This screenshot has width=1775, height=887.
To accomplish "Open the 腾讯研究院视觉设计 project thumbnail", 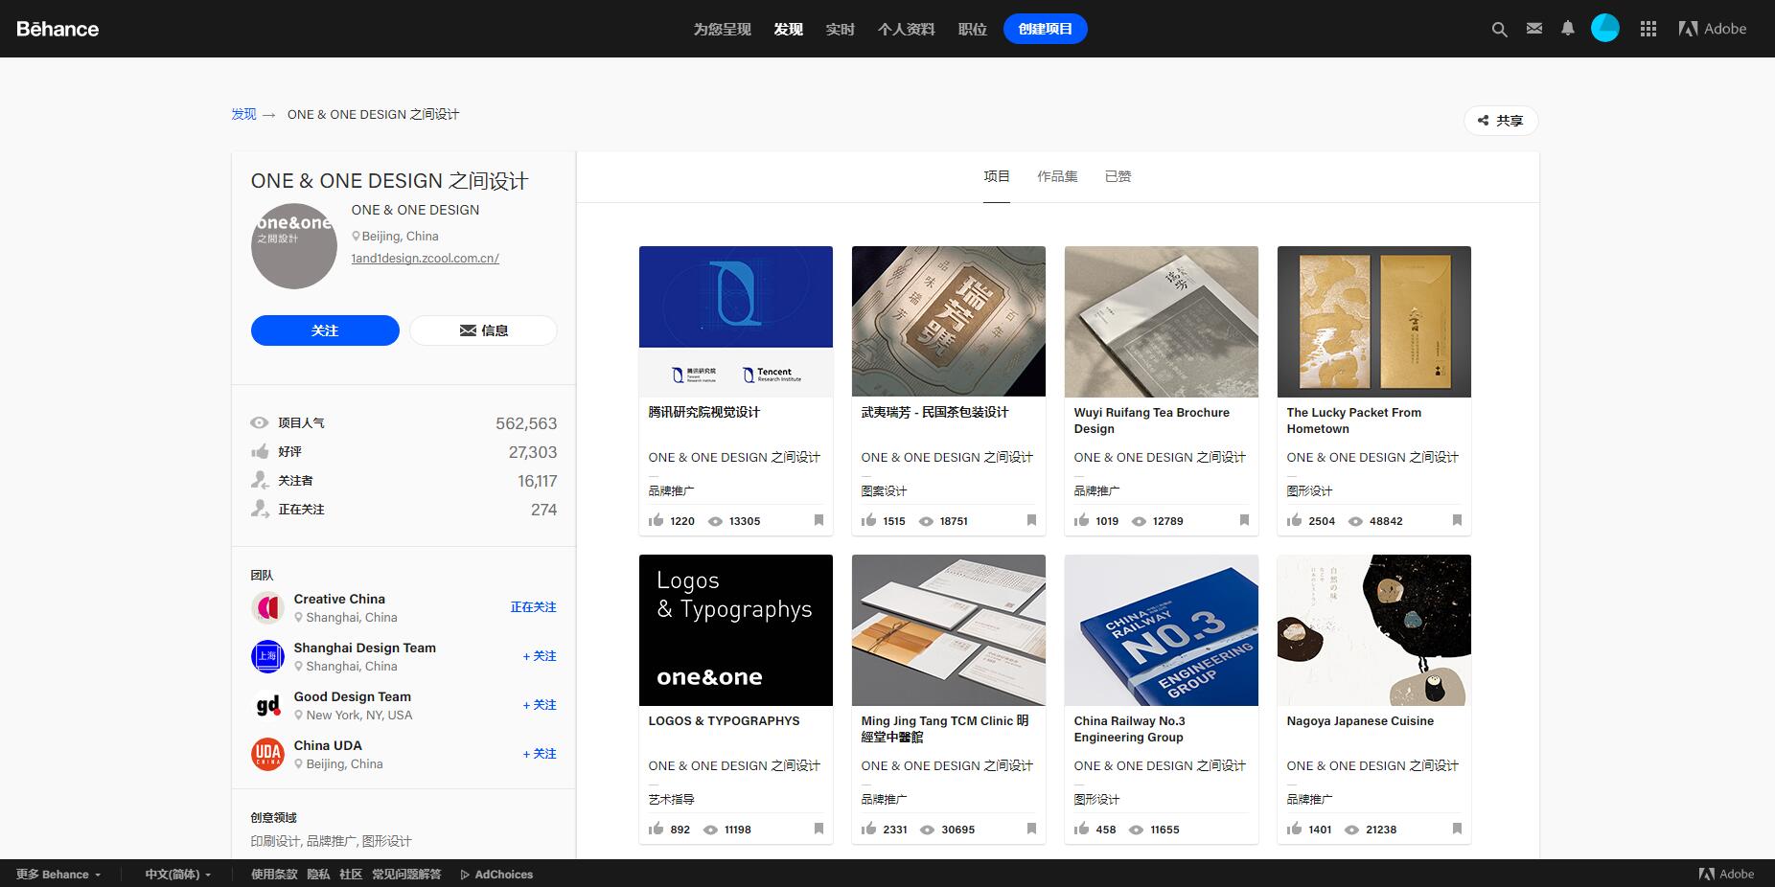I will (x=736, y=322).
